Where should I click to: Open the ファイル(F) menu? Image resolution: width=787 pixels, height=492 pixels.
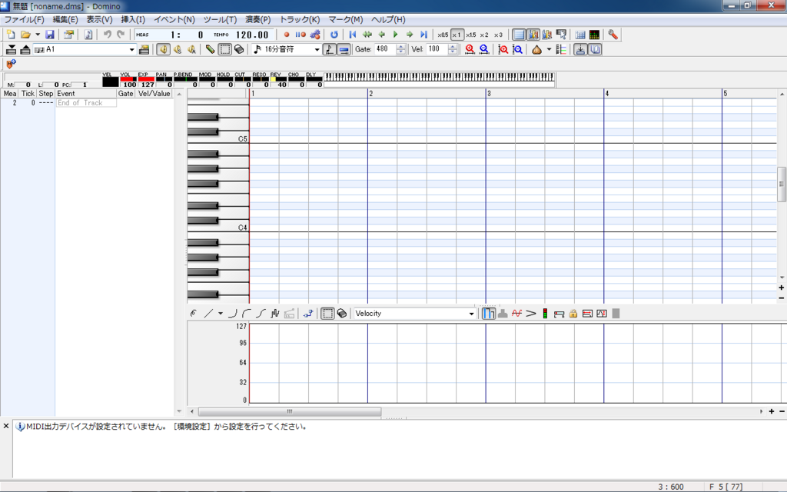24,19
